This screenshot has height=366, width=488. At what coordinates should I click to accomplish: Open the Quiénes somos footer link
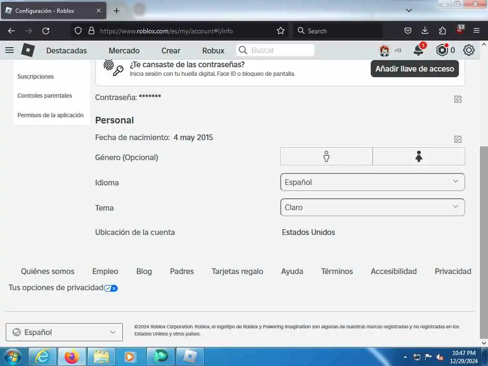pos(48,271)
